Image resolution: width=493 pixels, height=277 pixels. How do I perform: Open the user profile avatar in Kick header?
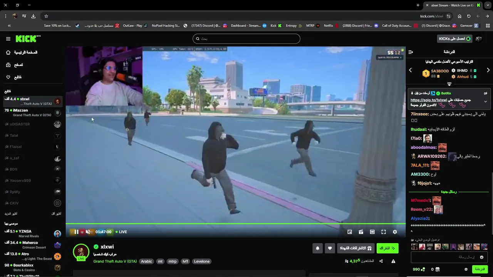coord(479,39)
